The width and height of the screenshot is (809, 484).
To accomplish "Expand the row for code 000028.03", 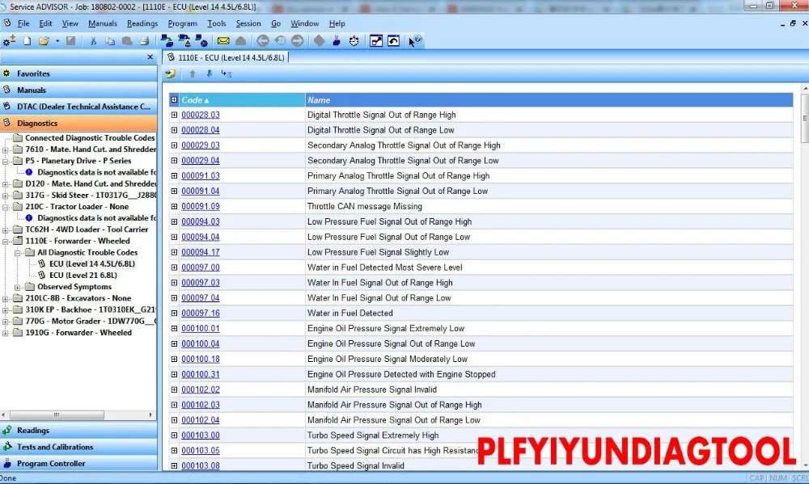I will tap(174, 115).
